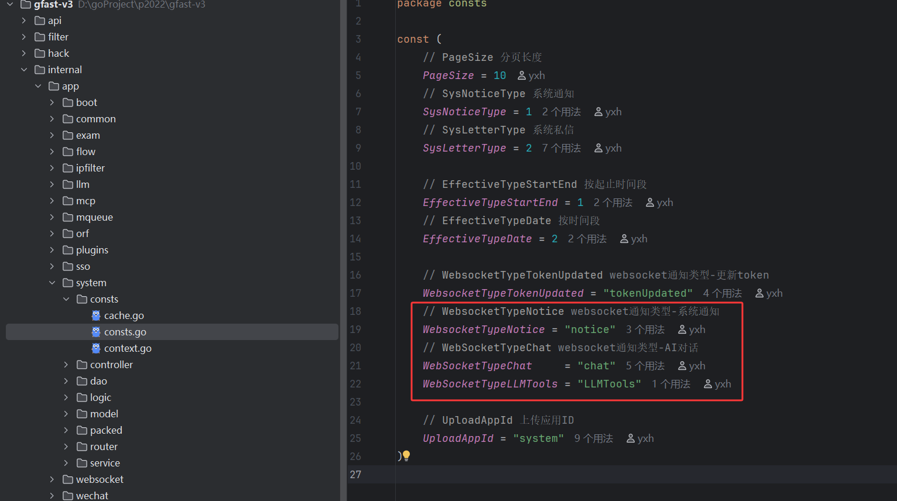
Task: Click the author icon on SysNoticeType line
Action: (598, 112)
